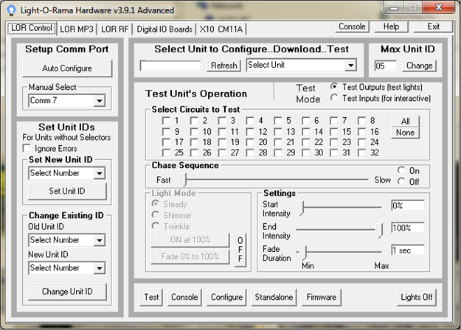The height and width of the screenshot is (330, 461).
Task: Open the Digital IO Boards tab
Action: [164, 29]
